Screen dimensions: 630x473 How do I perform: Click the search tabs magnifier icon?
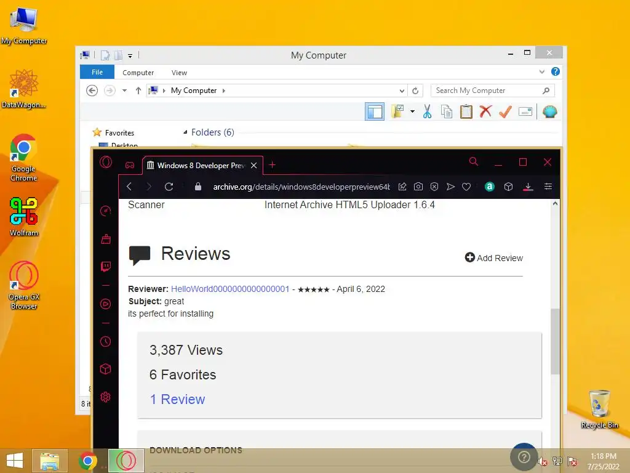pos(474,162)
